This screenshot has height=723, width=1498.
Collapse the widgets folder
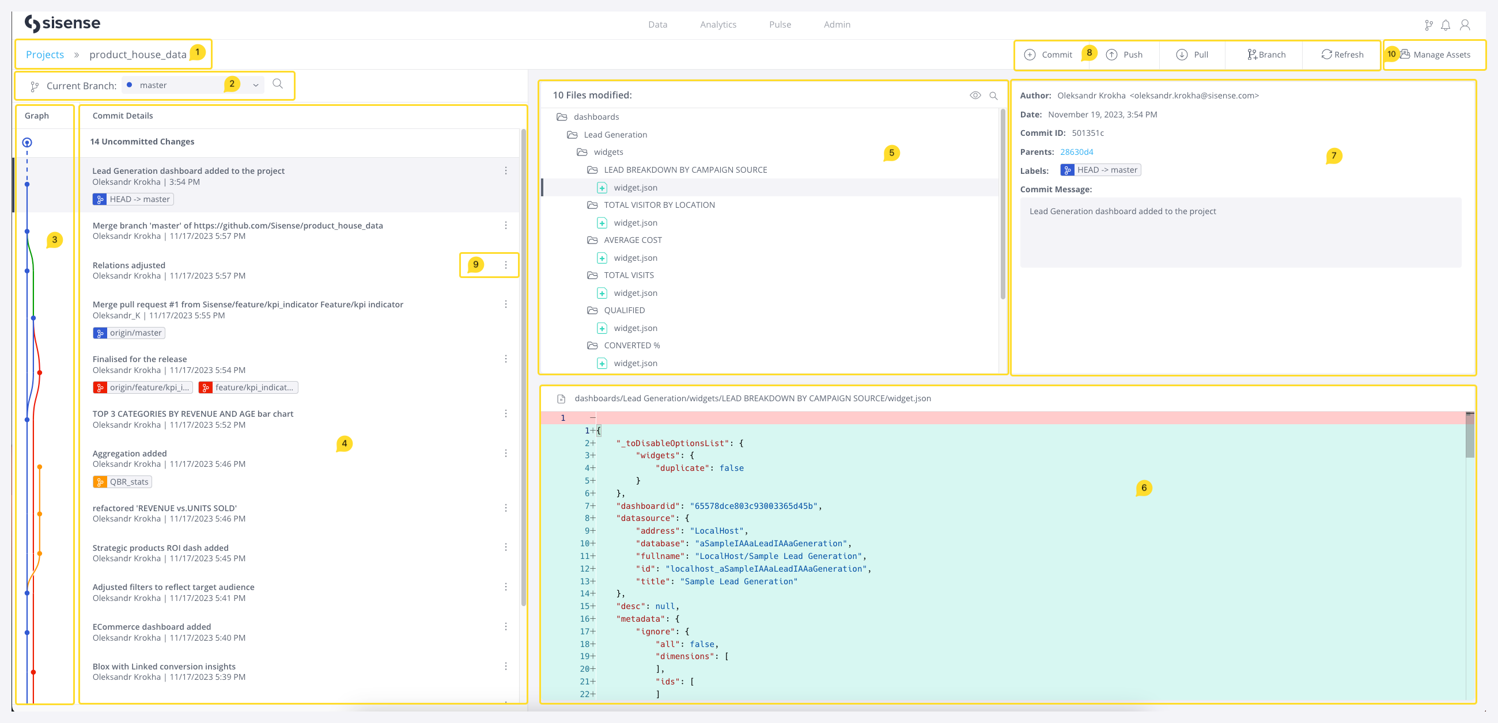(x=582, y=153)
